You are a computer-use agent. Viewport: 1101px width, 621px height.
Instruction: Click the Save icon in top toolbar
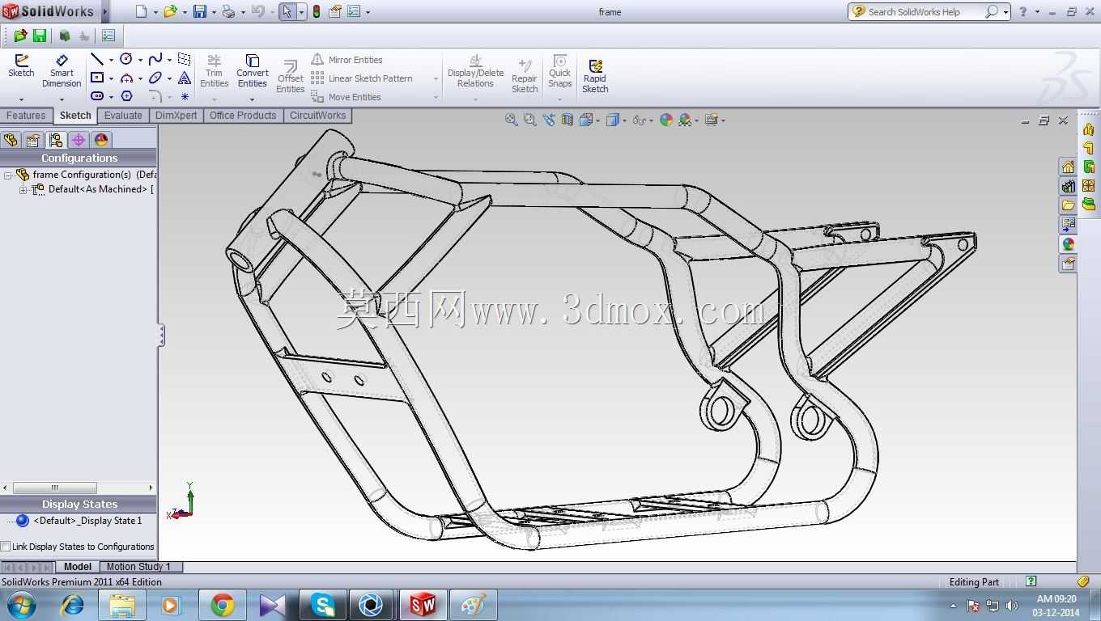tap(199, 11)
